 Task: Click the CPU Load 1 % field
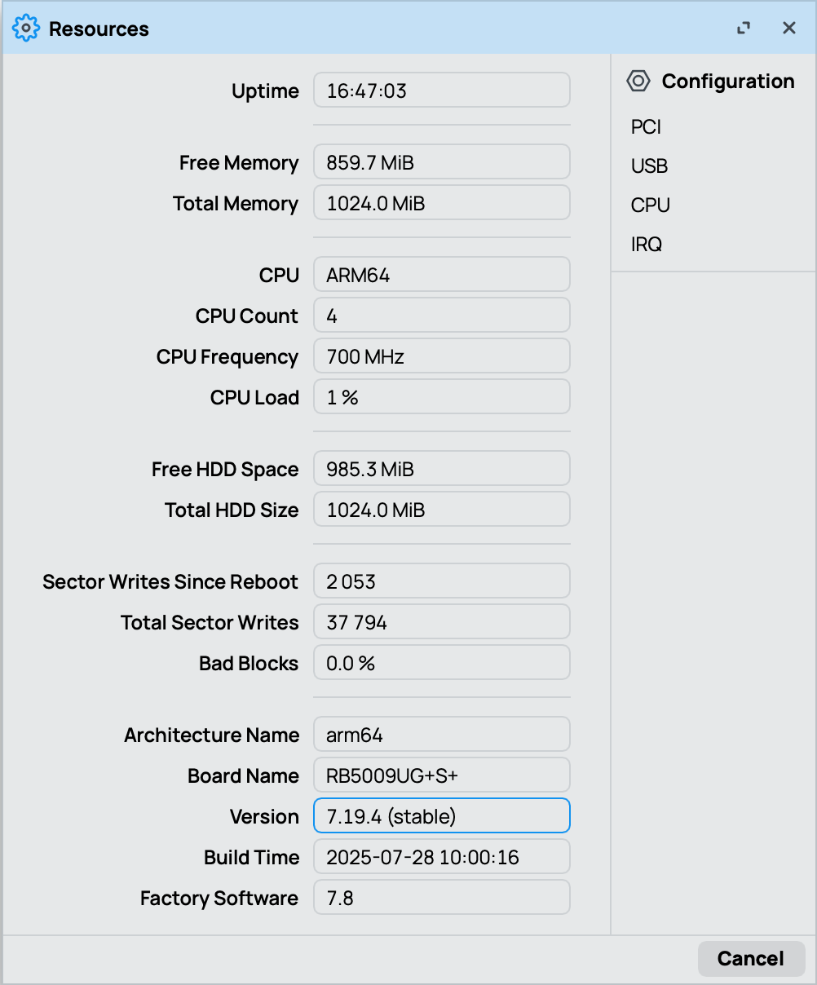tap(442, 396)
